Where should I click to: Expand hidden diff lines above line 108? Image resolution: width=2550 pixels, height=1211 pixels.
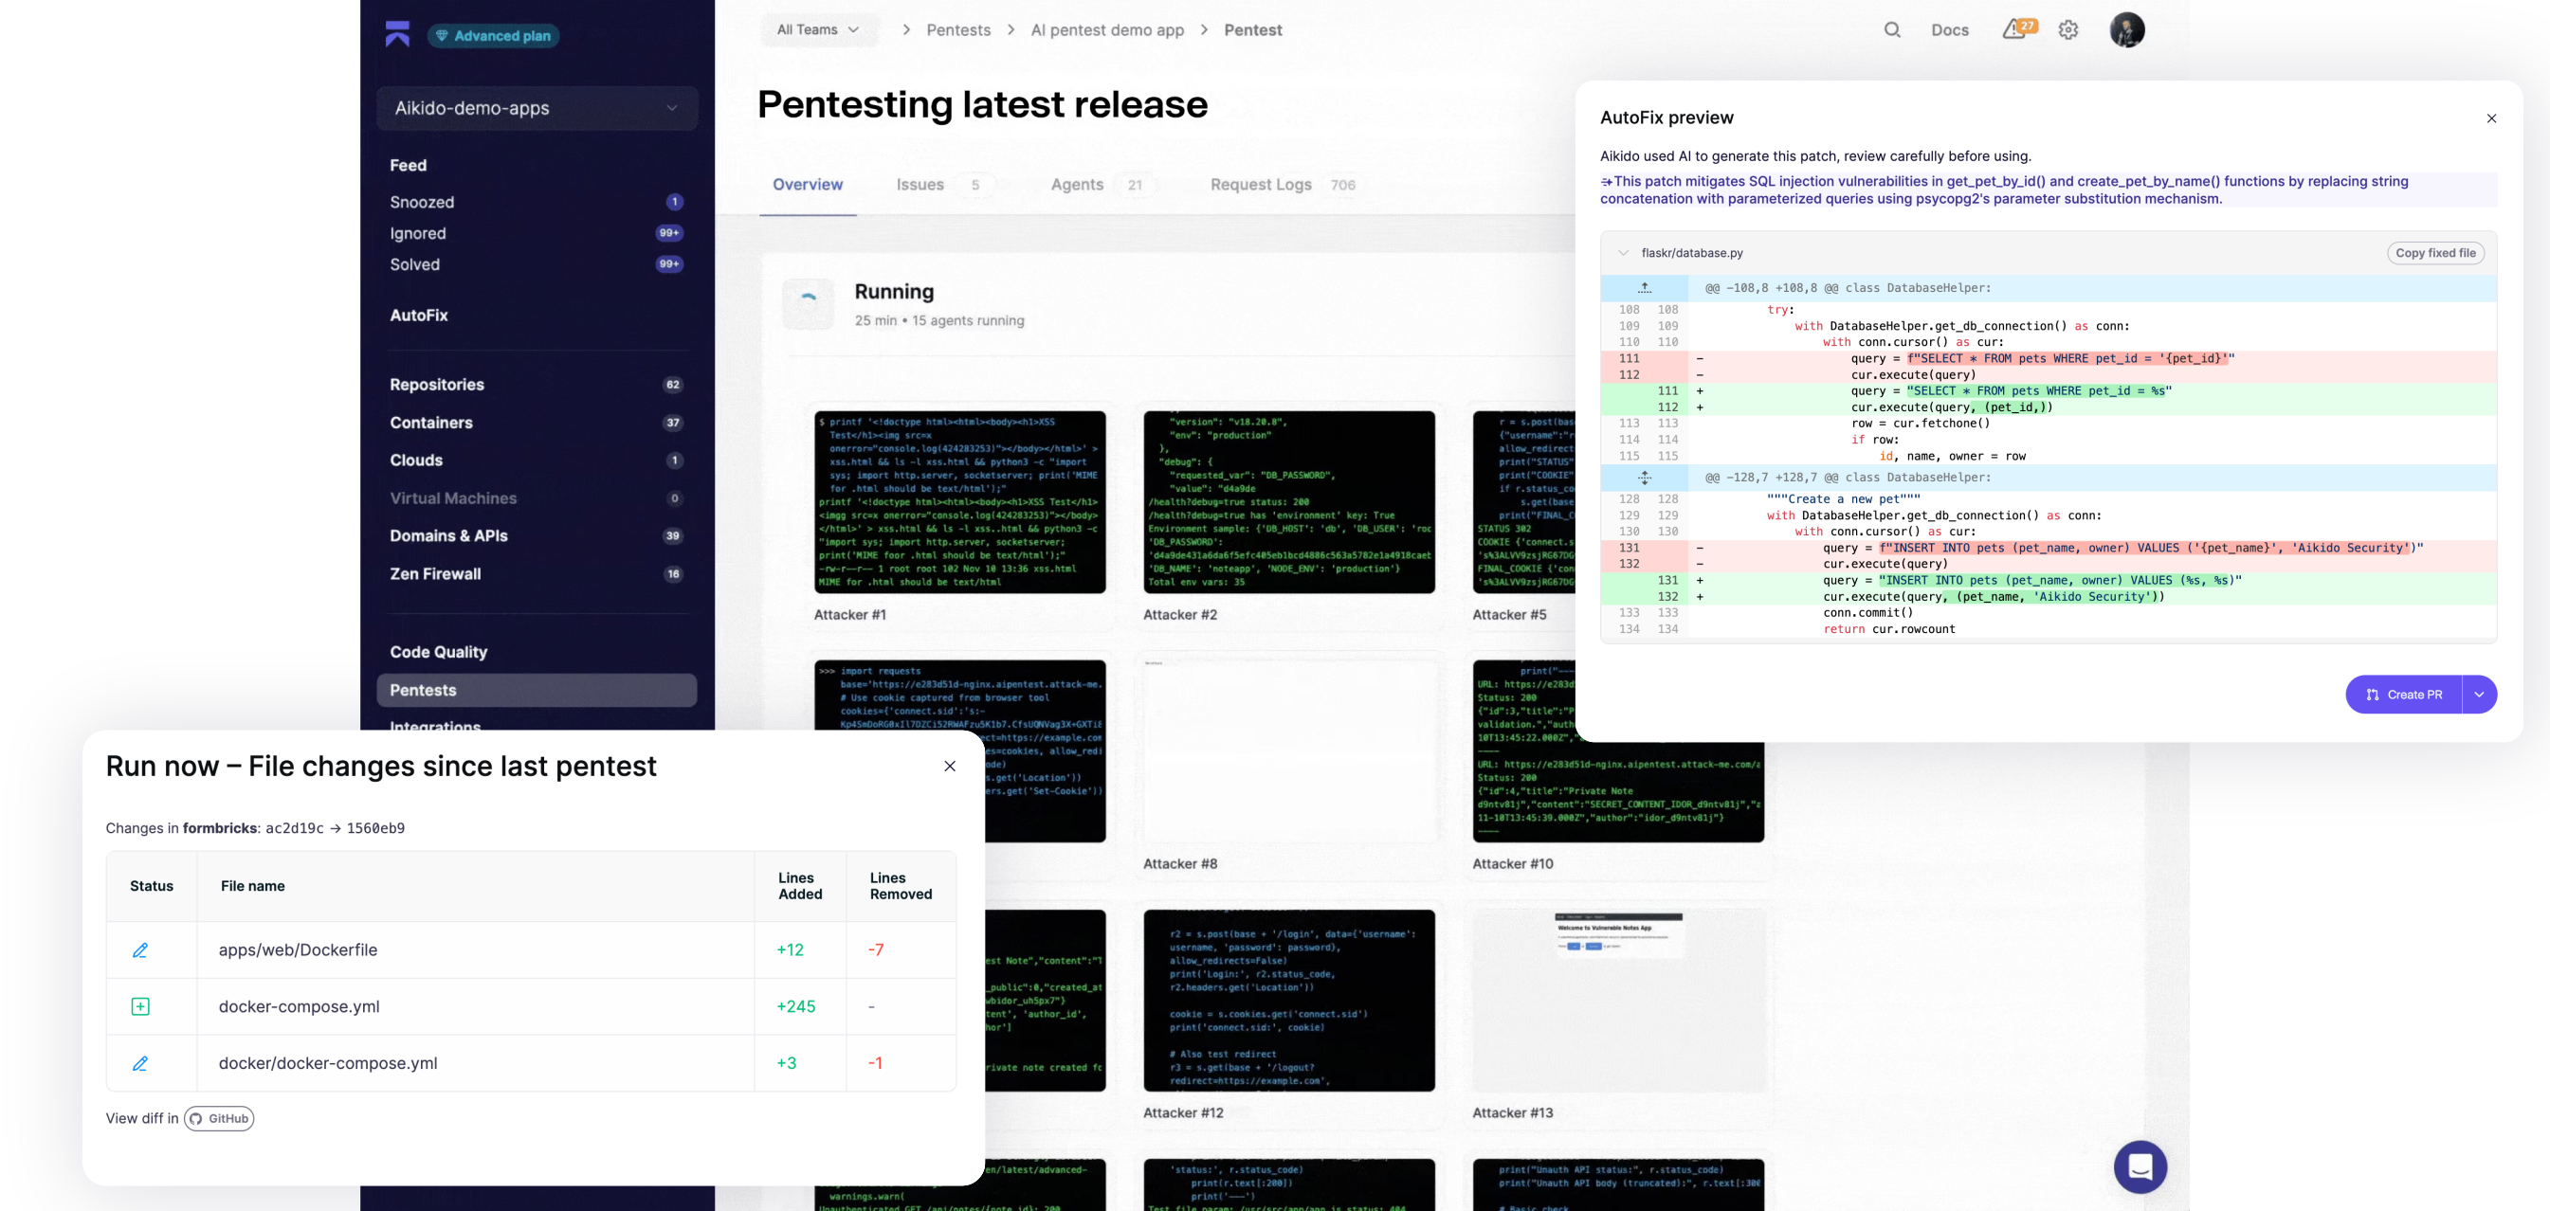point(1645,288)
